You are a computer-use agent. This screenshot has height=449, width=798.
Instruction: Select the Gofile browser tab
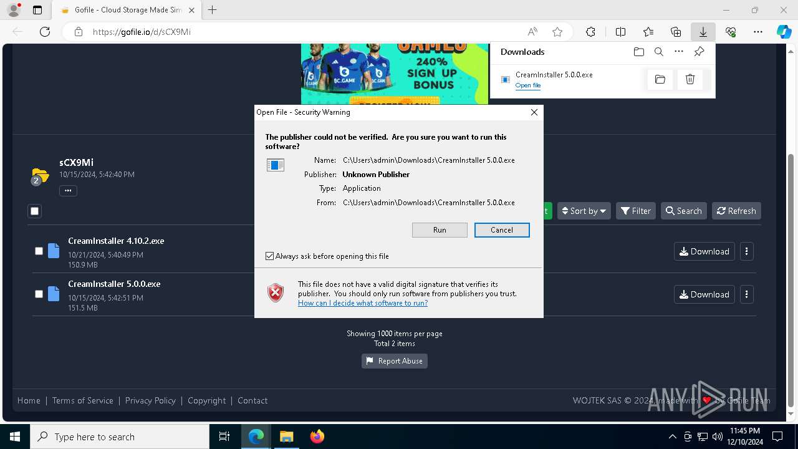click(128, 10)
